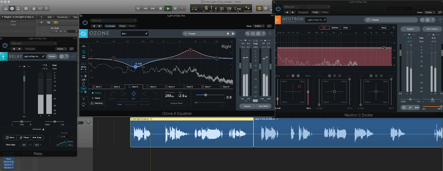443x171 pixels.
Task: Tick the Mute checkbox in Region inspector
Action: coord(18,21)
